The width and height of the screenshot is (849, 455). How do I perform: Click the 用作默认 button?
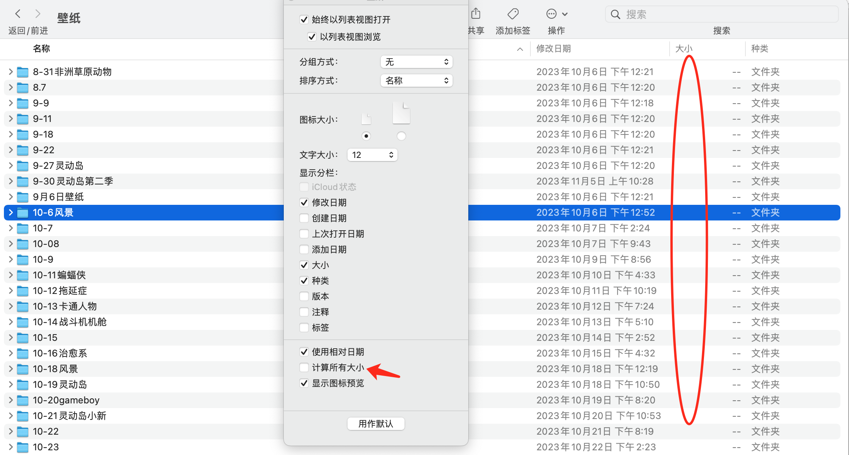point(376,424)
